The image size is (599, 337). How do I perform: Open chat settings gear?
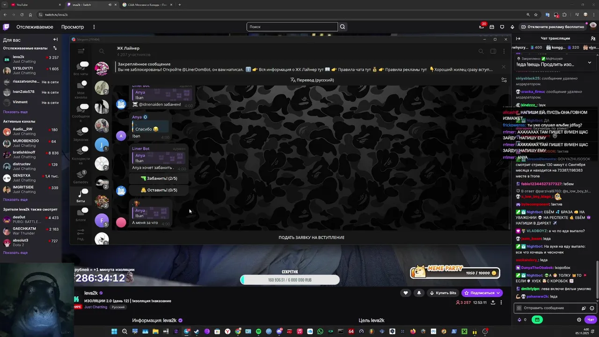(x=579, y=320)
